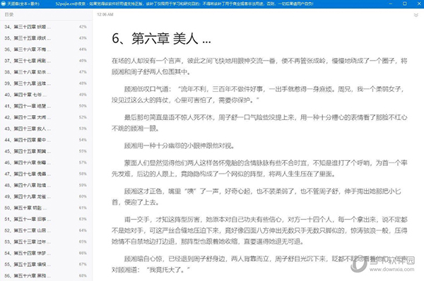
Task: Expand the double-chevron reader options menu
Action: point(416,15)
